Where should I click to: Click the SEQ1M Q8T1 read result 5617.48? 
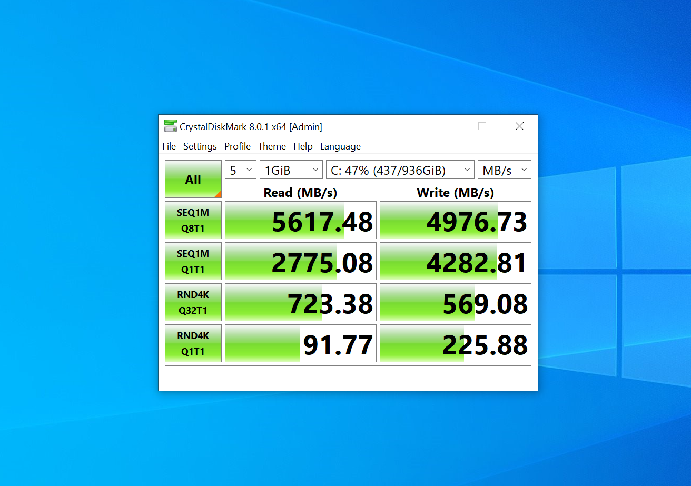tap(301, 220)
